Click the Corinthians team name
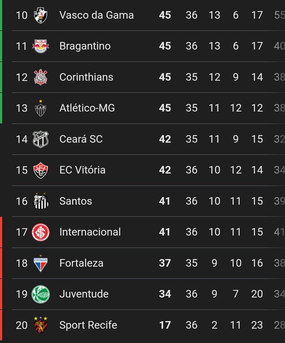The height and width of the screenshot is (343, 285). click(x=86, y=77)
